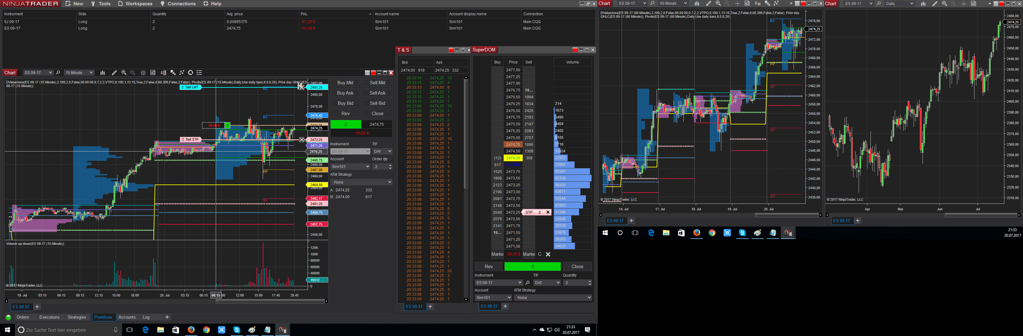Click zoom out magnifier on 15 Minute chart

[133, 72]
